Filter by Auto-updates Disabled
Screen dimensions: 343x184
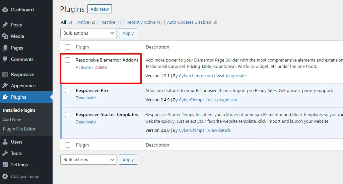point(189,22)
